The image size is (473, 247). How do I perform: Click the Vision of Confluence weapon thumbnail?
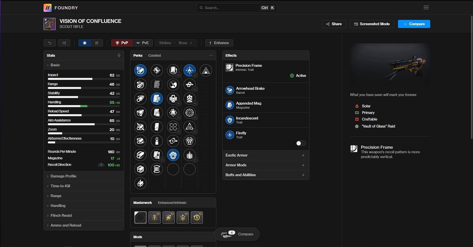50,24
